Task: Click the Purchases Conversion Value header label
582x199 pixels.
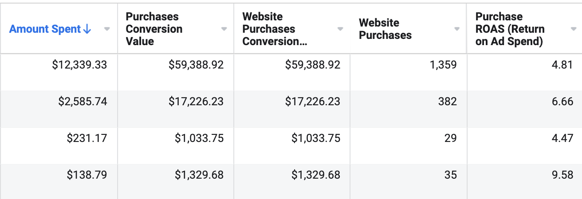Action: [154, 29]
